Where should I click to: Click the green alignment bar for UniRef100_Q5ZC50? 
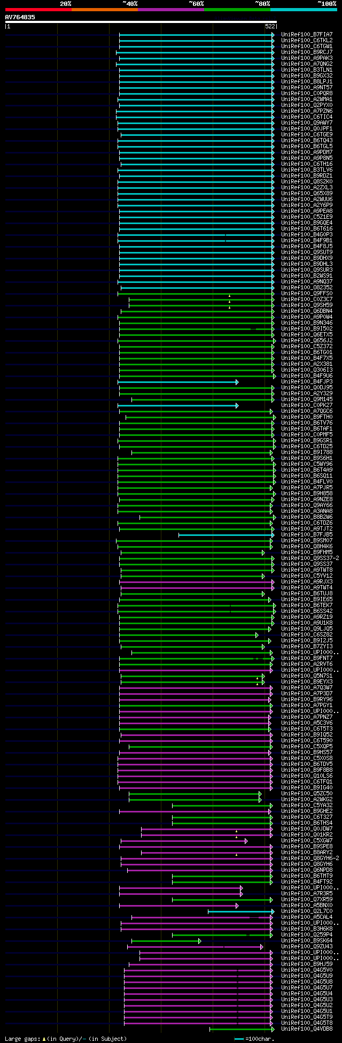pos(195,794)
